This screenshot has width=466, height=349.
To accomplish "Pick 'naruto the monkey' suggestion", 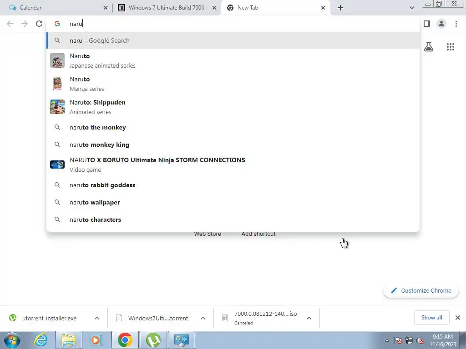I will 233,127.
